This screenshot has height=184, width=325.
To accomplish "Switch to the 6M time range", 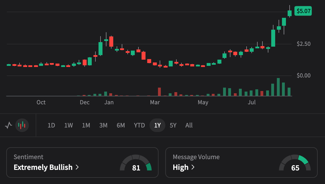I will pyautogui.click(x=121, y=125).
